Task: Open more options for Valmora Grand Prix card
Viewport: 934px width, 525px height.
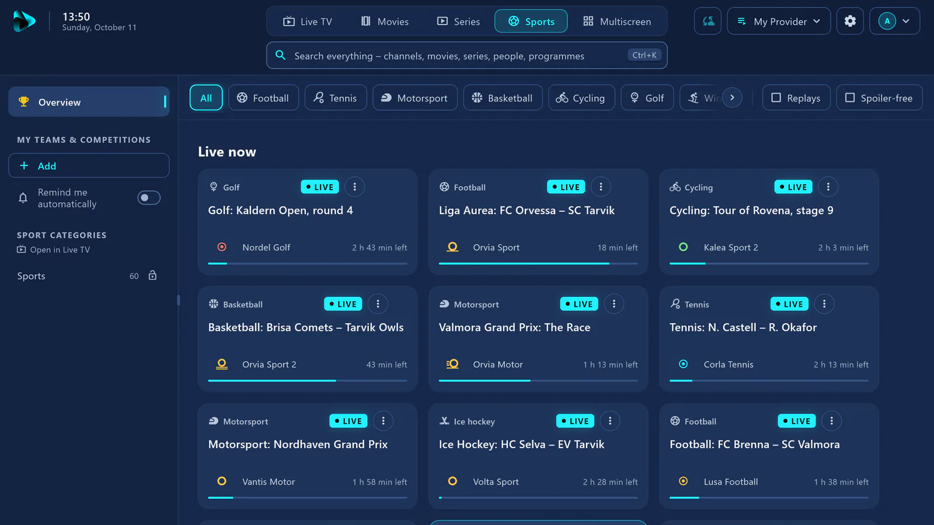Action: [x=614, y=304]
